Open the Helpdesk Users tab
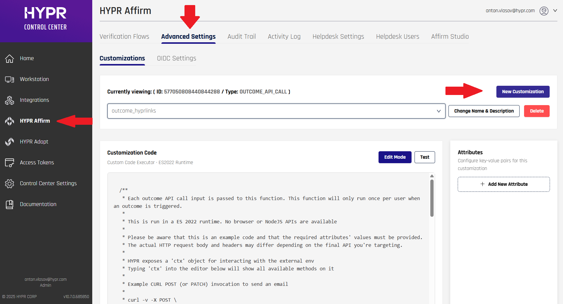The image size is (563, 304). 398,36
